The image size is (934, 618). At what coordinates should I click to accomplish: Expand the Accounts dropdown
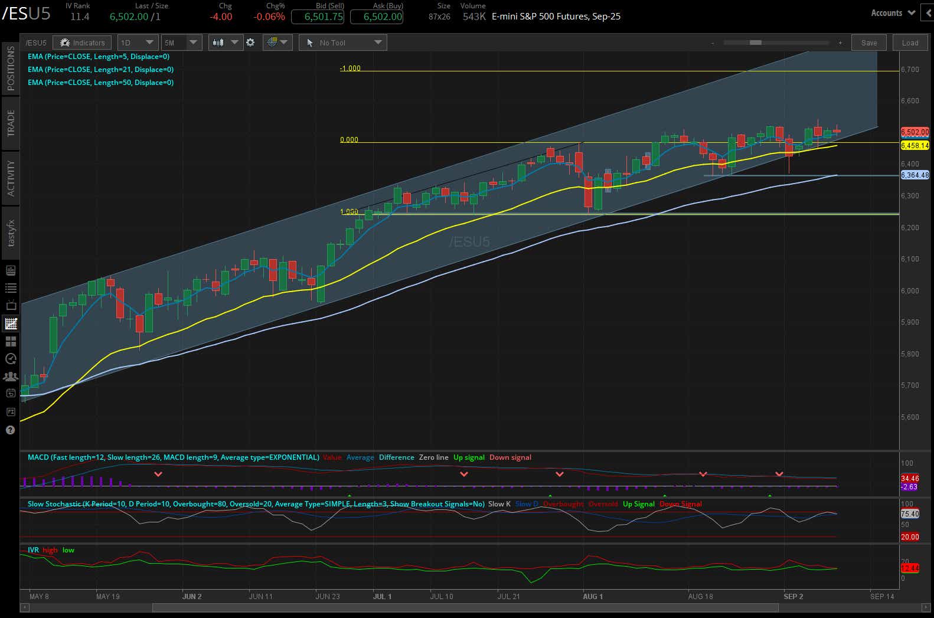click(893, 12)
